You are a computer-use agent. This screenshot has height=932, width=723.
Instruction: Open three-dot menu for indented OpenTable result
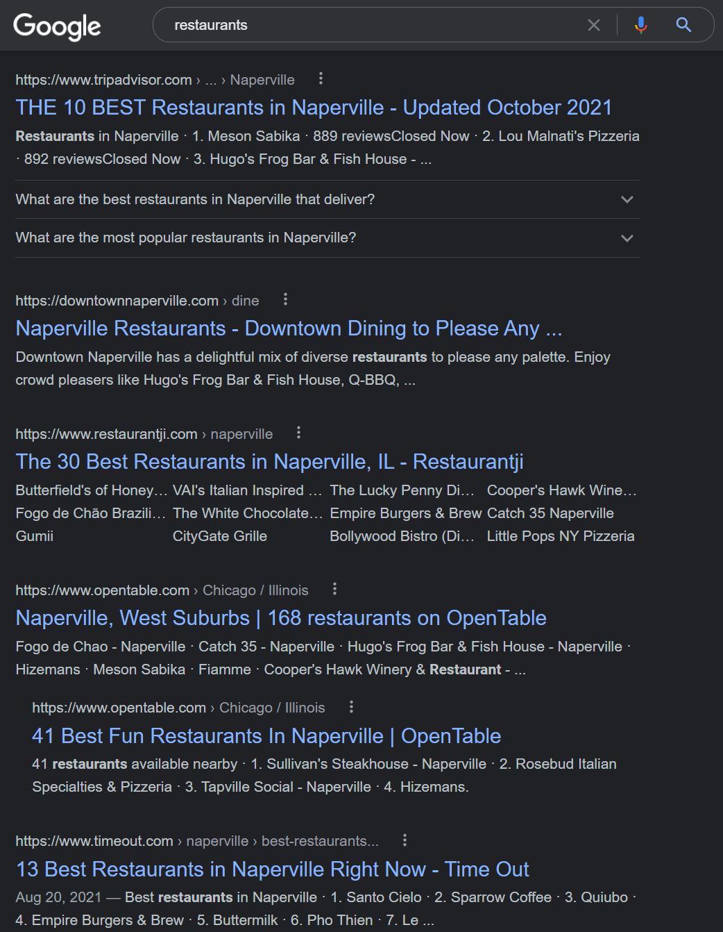pyautogui.click(x=351, y=707)
